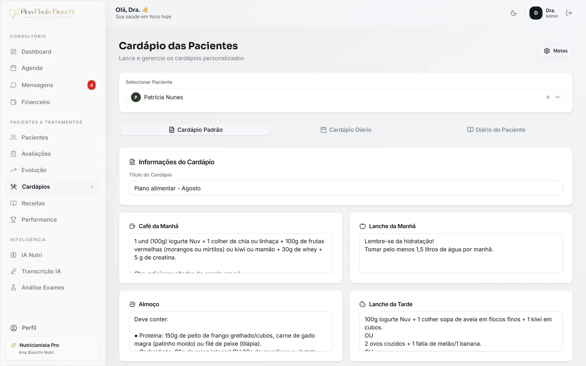The image size is (586, 366).
Task: Switch to the Diário do Paciente tab
Action: coord(496,130)
